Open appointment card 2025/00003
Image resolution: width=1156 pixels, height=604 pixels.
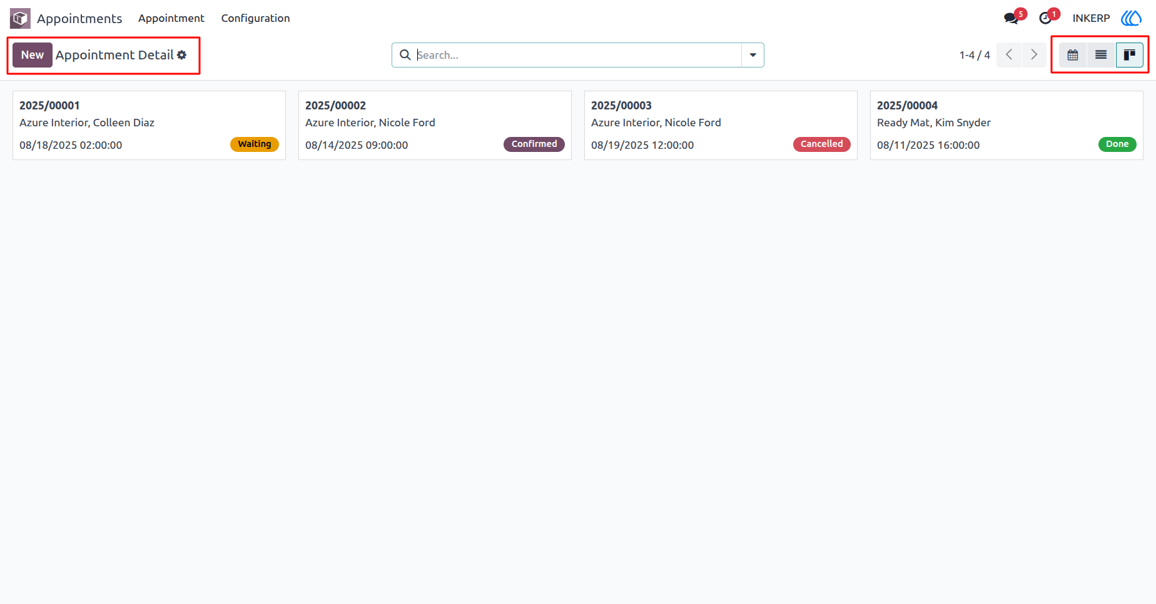721,125
